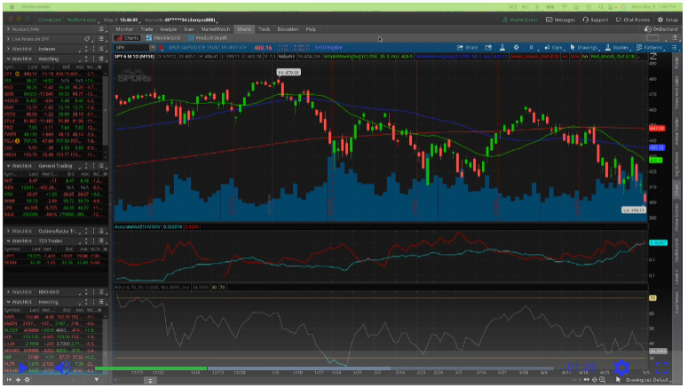
Task: Open the Style menu in chart toolbar
Action: tap(553, 47)
